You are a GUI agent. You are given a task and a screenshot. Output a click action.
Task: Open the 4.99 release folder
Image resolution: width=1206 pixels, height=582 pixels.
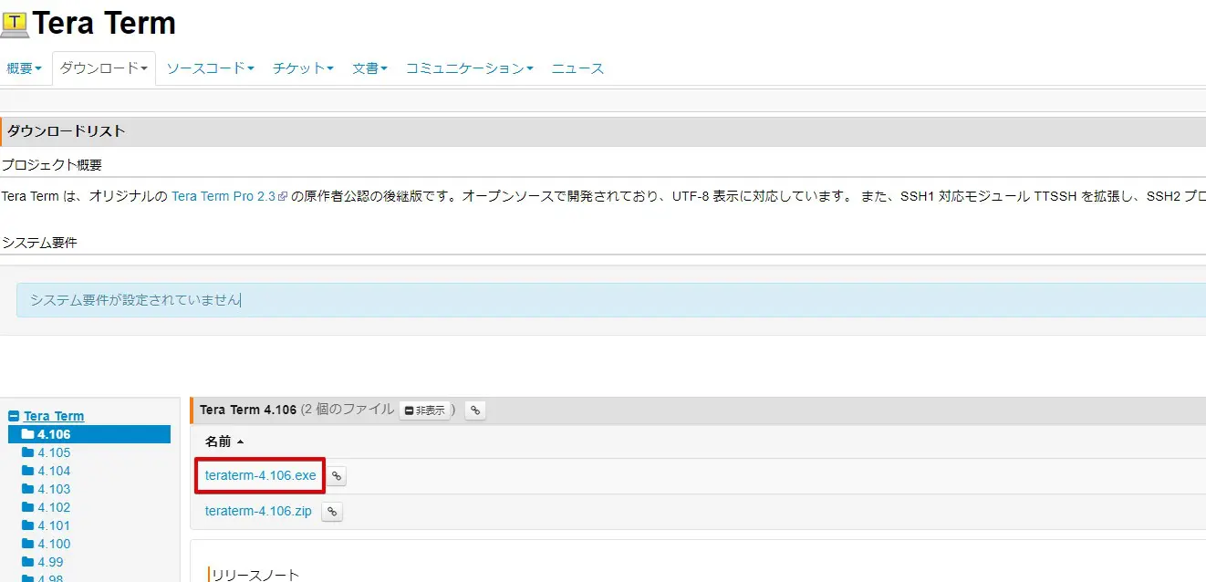pyautogui.click(x=50, y=562)
